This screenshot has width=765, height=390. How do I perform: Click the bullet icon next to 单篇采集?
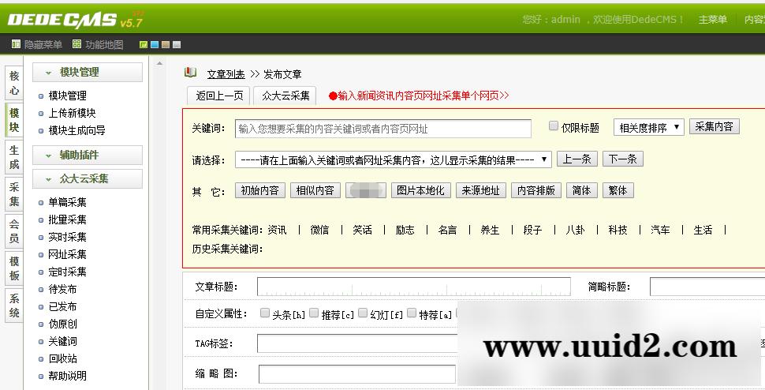[x=41, y=203]
